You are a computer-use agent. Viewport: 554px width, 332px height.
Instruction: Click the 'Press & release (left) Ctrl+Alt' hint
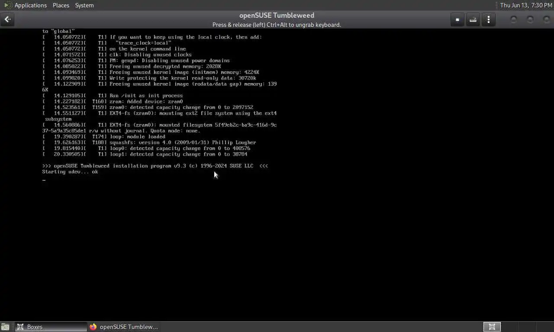coord(277,25)
